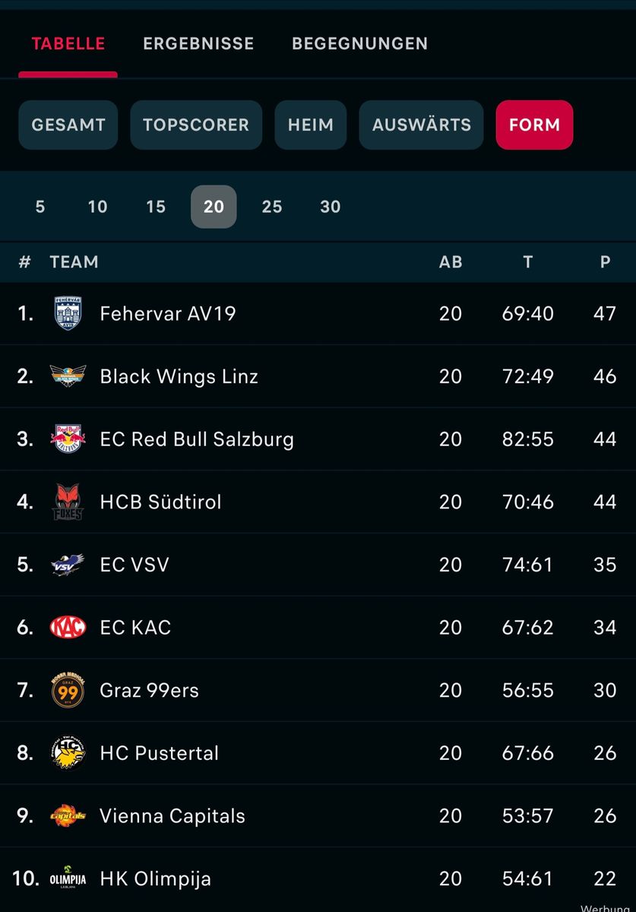This screenshot has height=912, width=636.
Task: Click the Fehervar AV19 team logo
Action: point(68,313)
